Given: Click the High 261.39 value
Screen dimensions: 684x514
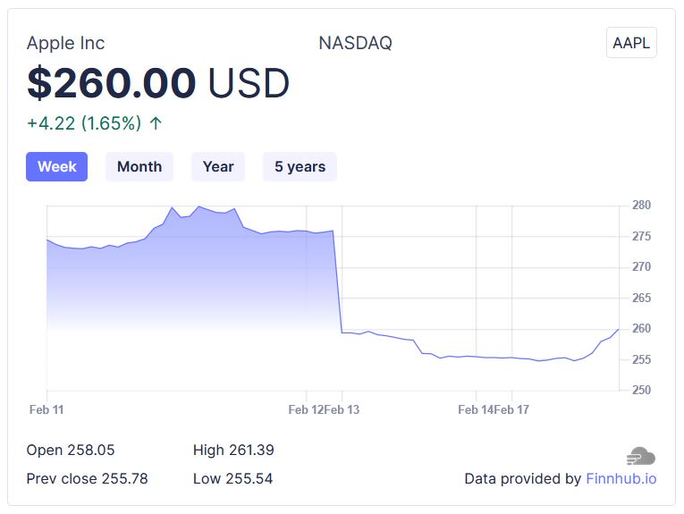Looking at the screenshot, I should pyautogui.click(x=233, y=450).
